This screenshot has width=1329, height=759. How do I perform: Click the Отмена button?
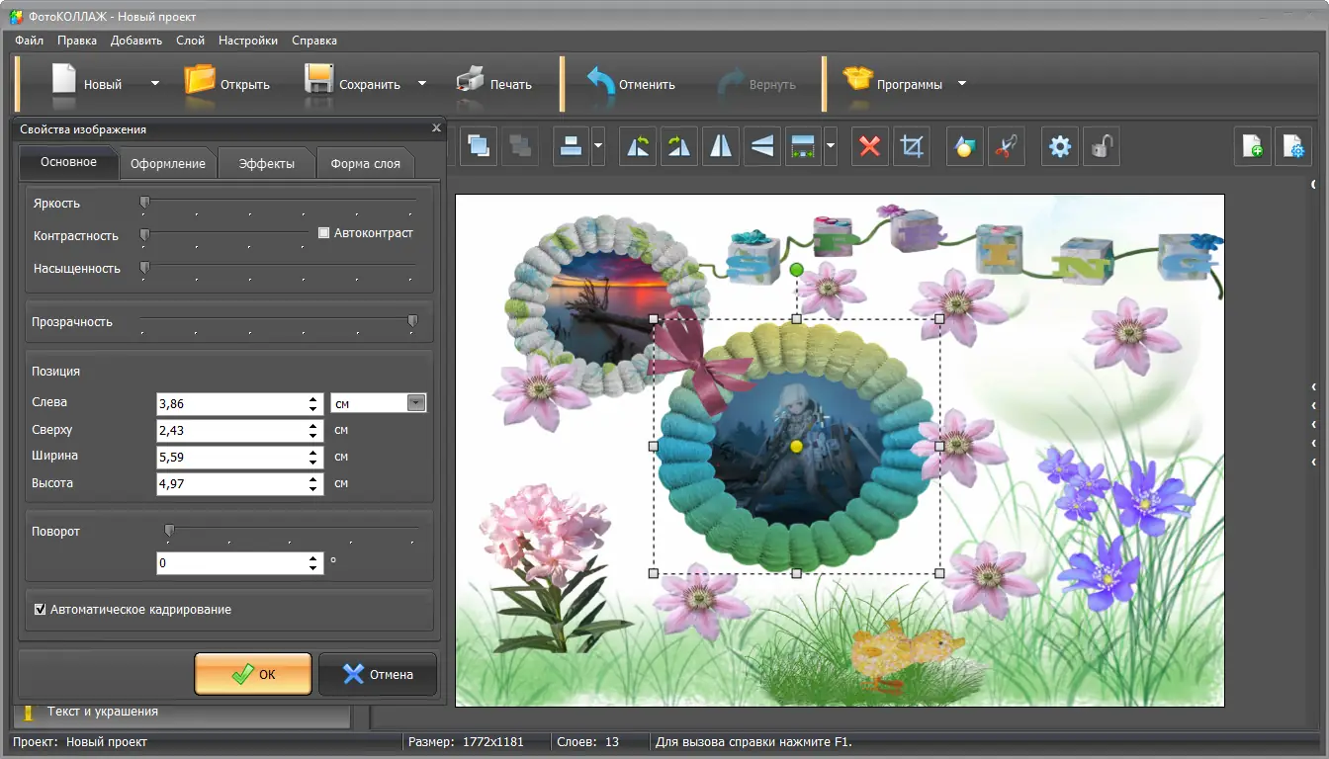tap(378, 674)
